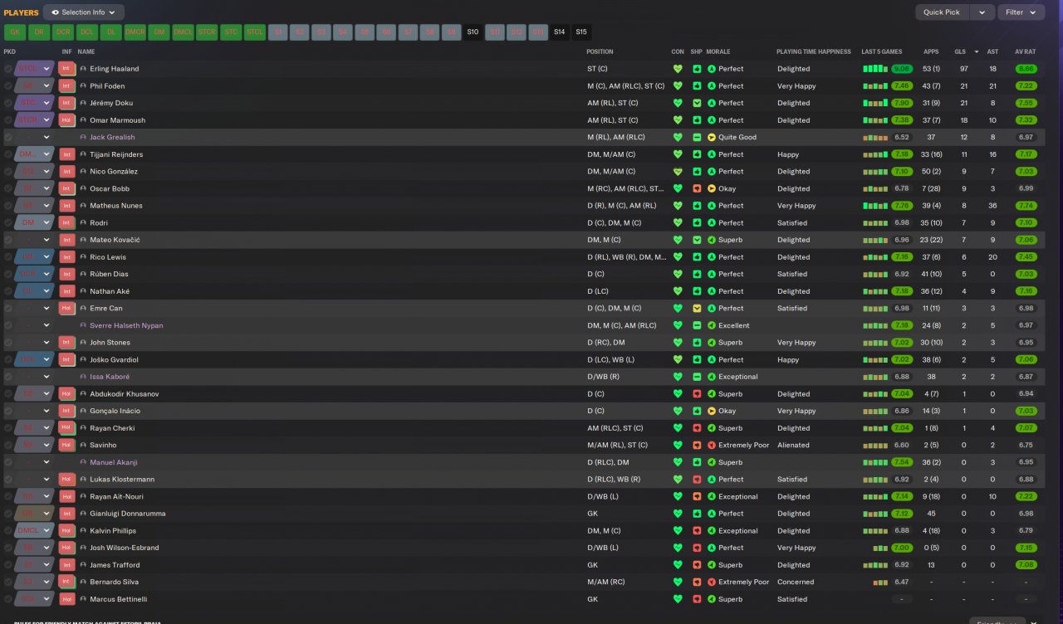Click the sharpness icon for Jérémy Doku
This screenshot has height=624, width=1063.
coord(698,103)
